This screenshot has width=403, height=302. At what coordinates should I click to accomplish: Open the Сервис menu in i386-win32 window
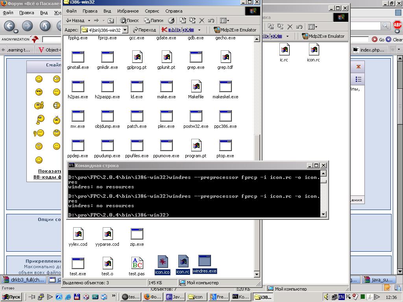[x=152, y=11]
